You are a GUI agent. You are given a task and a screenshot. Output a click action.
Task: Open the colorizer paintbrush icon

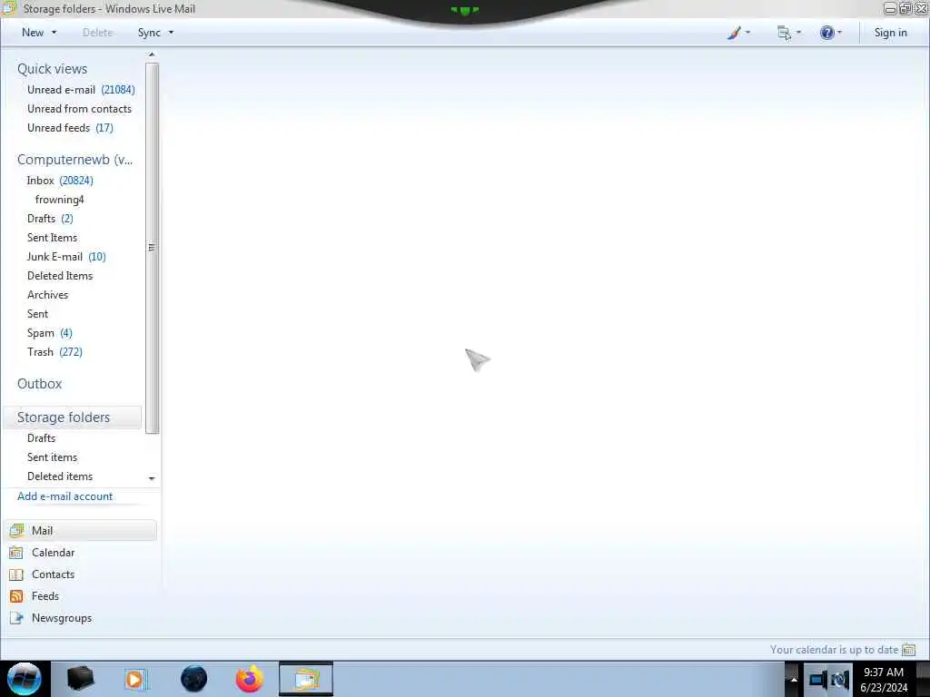coord(734,33)
